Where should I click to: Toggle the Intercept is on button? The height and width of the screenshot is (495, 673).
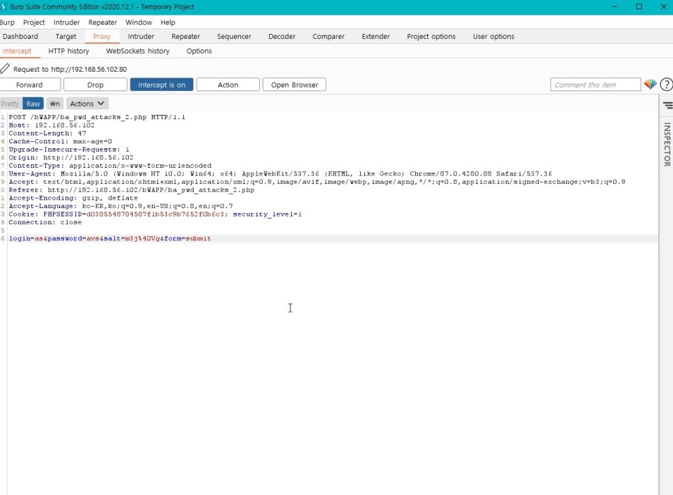coord(162,84)
